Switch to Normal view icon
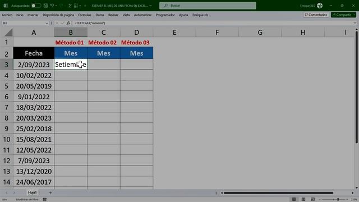This screenshot has height=202, width=359. (x=294, y=199)
